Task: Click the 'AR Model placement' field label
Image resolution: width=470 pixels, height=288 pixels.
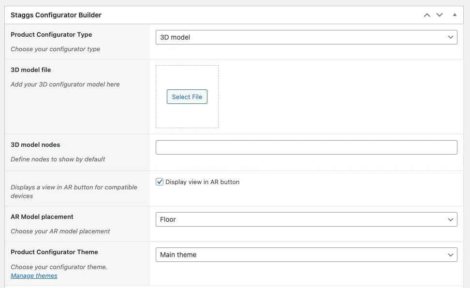Action: click(42, 217)
